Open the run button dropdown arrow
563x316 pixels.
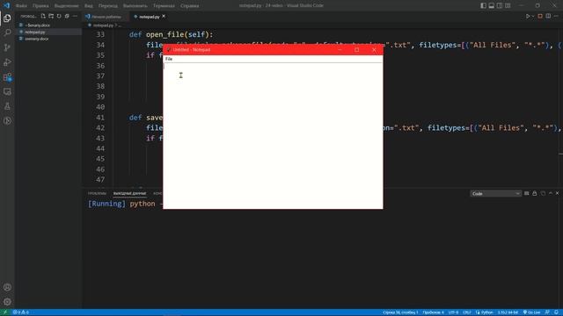[533, 16]
